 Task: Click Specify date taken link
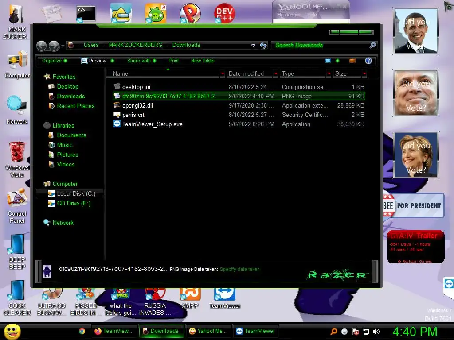[x=239, y=269]
